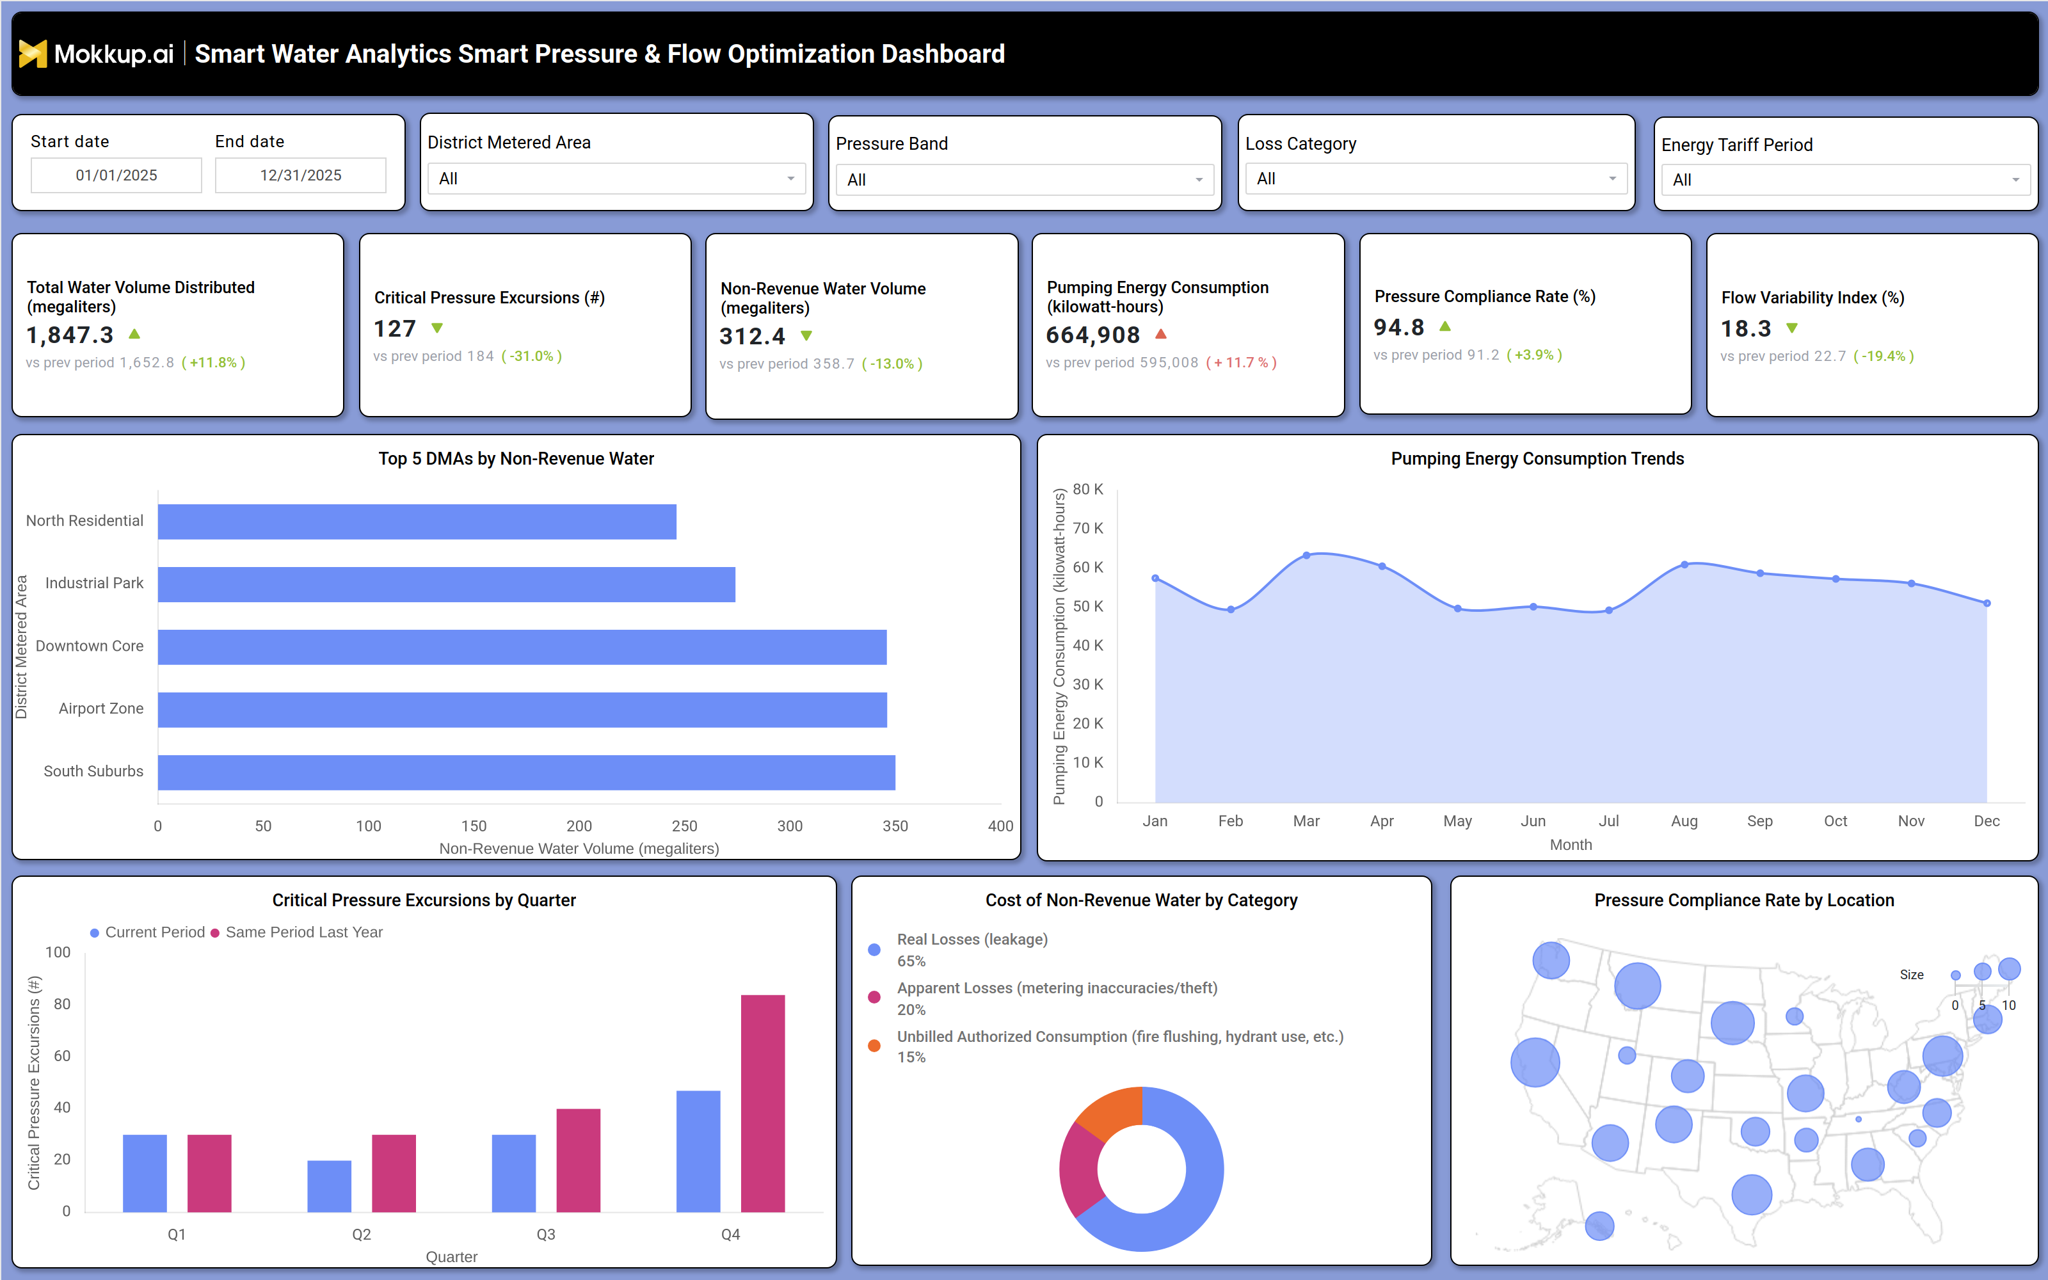Click the down arrow beside 127 excursions

[x=438, y=328]
